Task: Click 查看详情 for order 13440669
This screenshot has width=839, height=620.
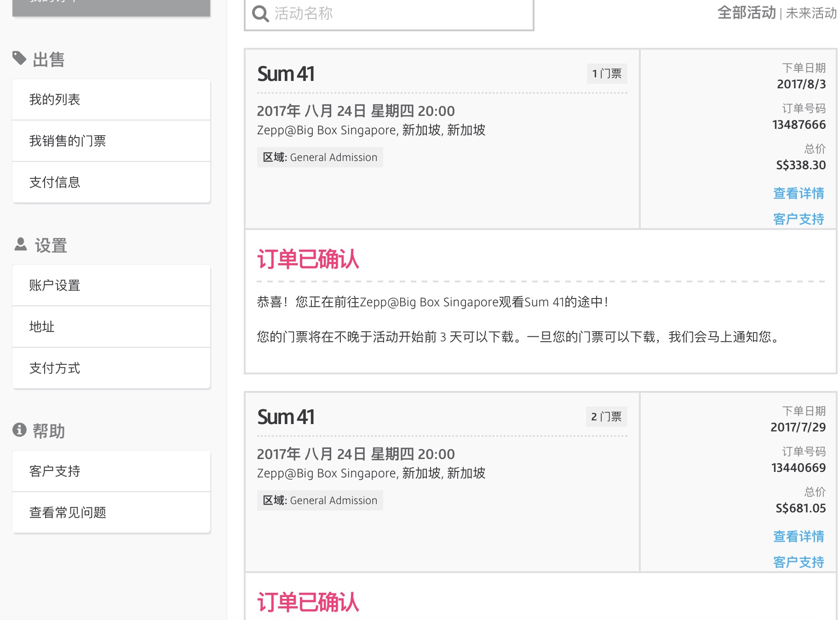Action: (x=799, y=537)
